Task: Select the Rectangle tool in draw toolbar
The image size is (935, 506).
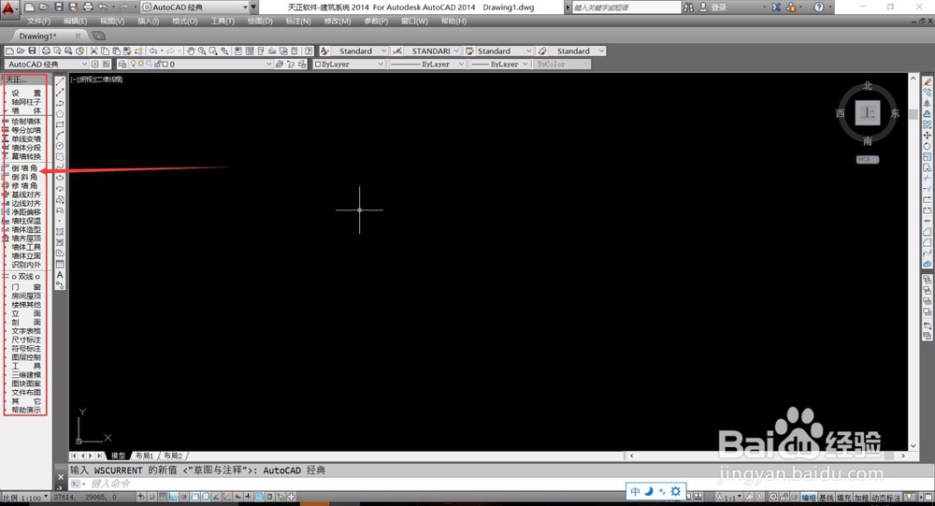Action: pyautogui.click(x=60, y=124)
